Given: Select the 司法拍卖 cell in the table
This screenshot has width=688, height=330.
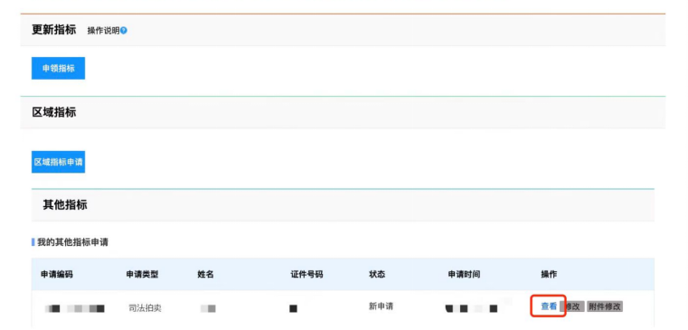Looking at the screenshot, I should [x=145, y=308].
